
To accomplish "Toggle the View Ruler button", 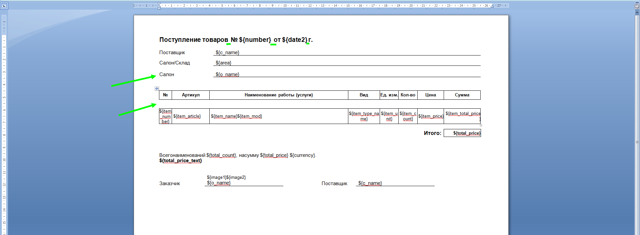I will pyautogui.click(x=637, y=6).
